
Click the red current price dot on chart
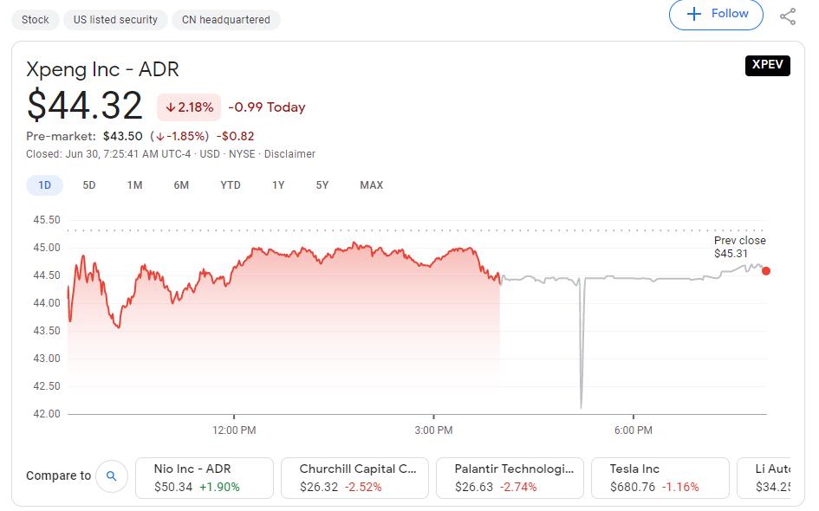(x=765, y=271)
